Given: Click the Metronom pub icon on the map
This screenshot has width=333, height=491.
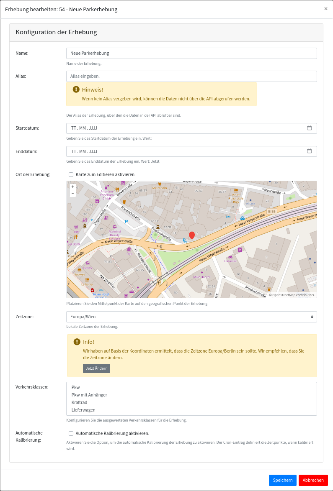Looking at the screenshot, I should [x=160, y=184].
